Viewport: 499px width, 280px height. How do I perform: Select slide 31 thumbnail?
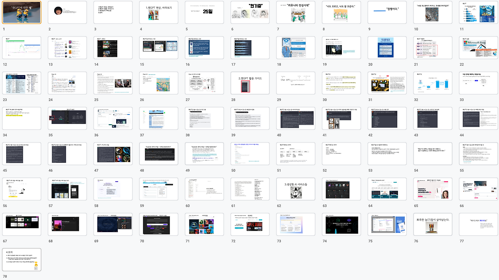(387, 83)
